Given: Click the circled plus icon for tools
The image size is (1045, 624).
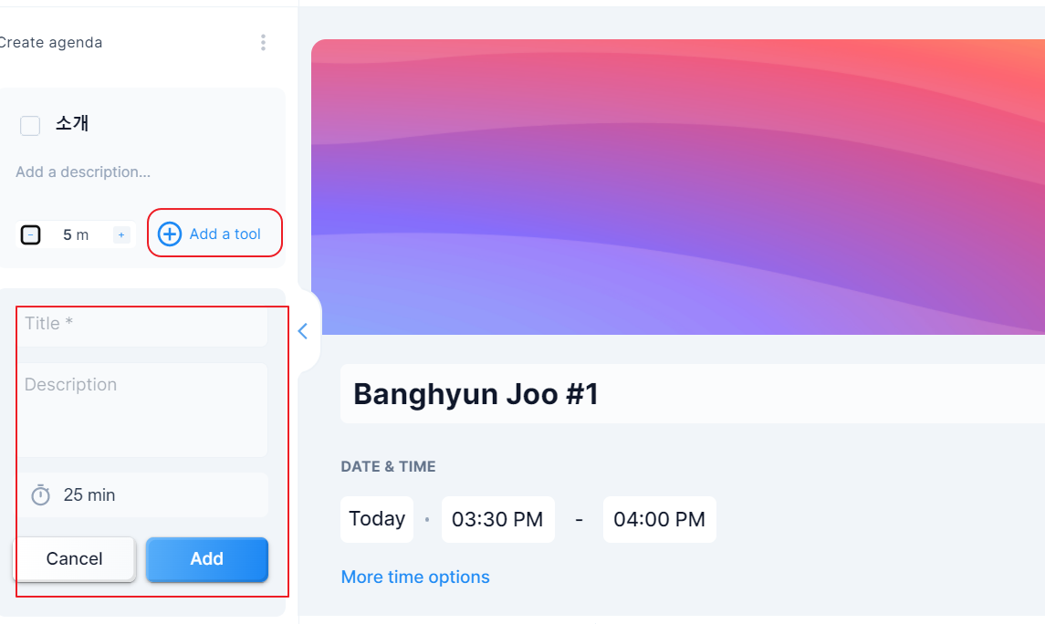Looking at the screenshot, I should tap(169, 234).
